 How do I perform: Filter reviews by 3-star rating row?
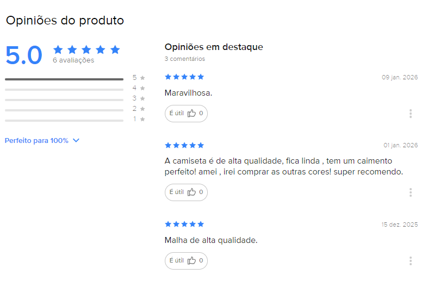(x=64, y=99)
